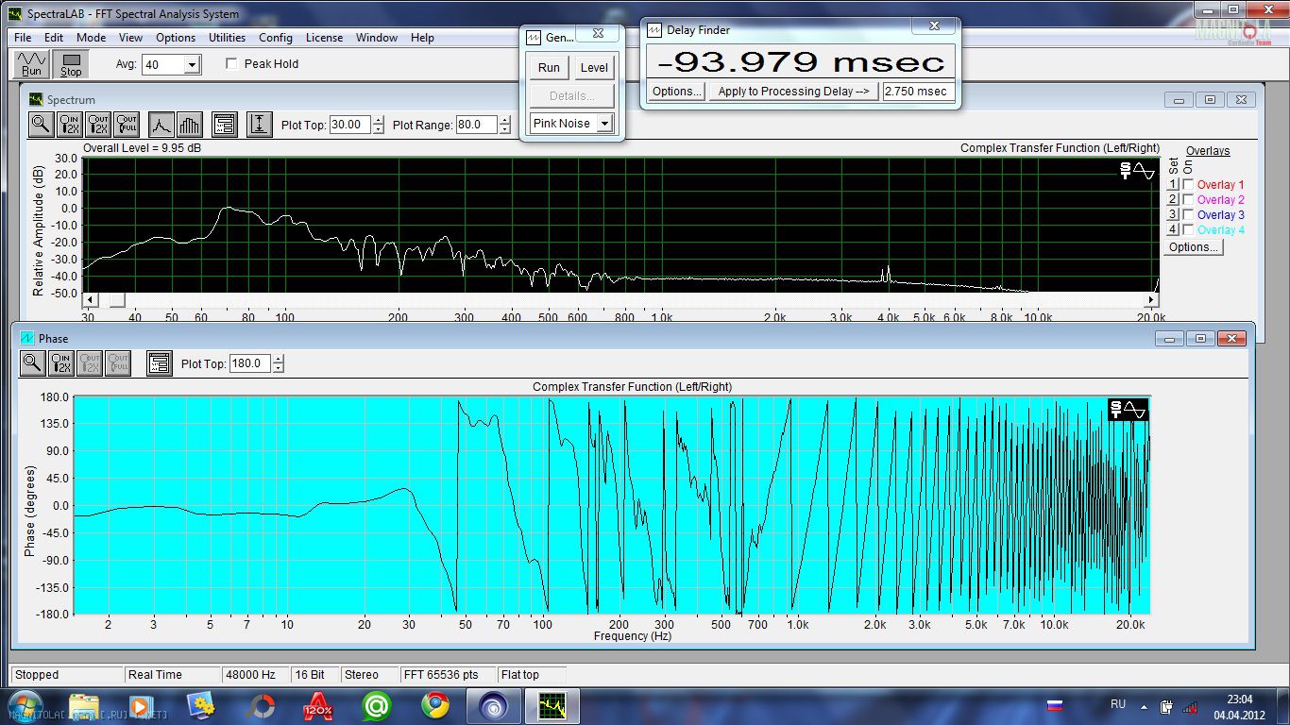This screenshot has width=1290, height=725.
Task: Click the greyed zoom out 2X icon in Phase window
Action: 89,362
